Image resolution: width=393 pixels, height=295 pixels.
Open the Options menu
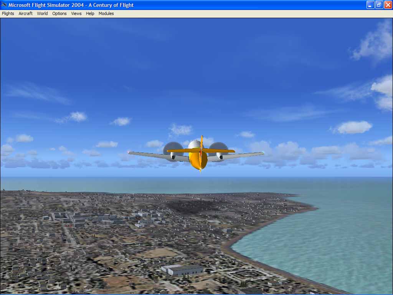pos(59,13)
